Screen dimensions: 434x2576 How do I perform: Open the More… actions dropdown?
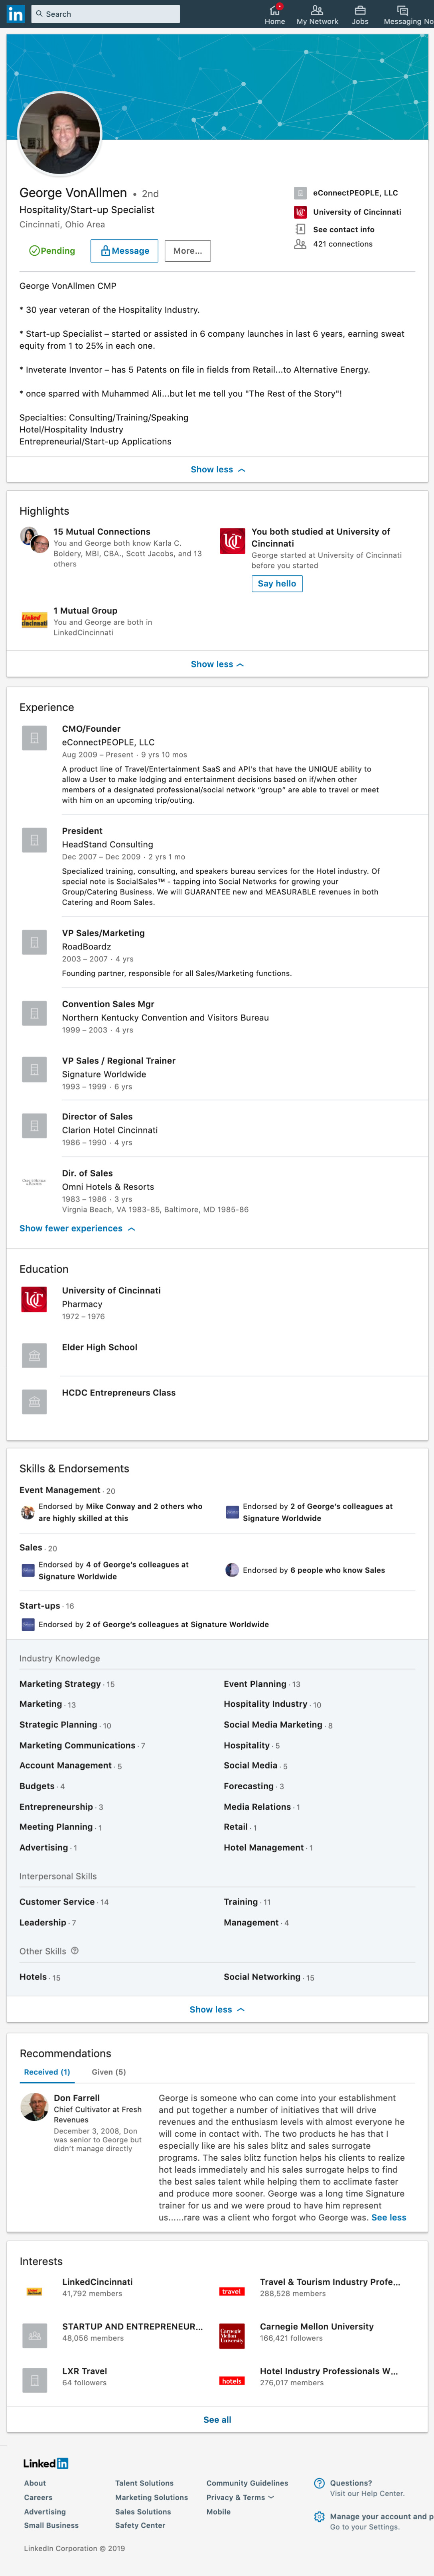pyautogui.click(x=187, y=251)
